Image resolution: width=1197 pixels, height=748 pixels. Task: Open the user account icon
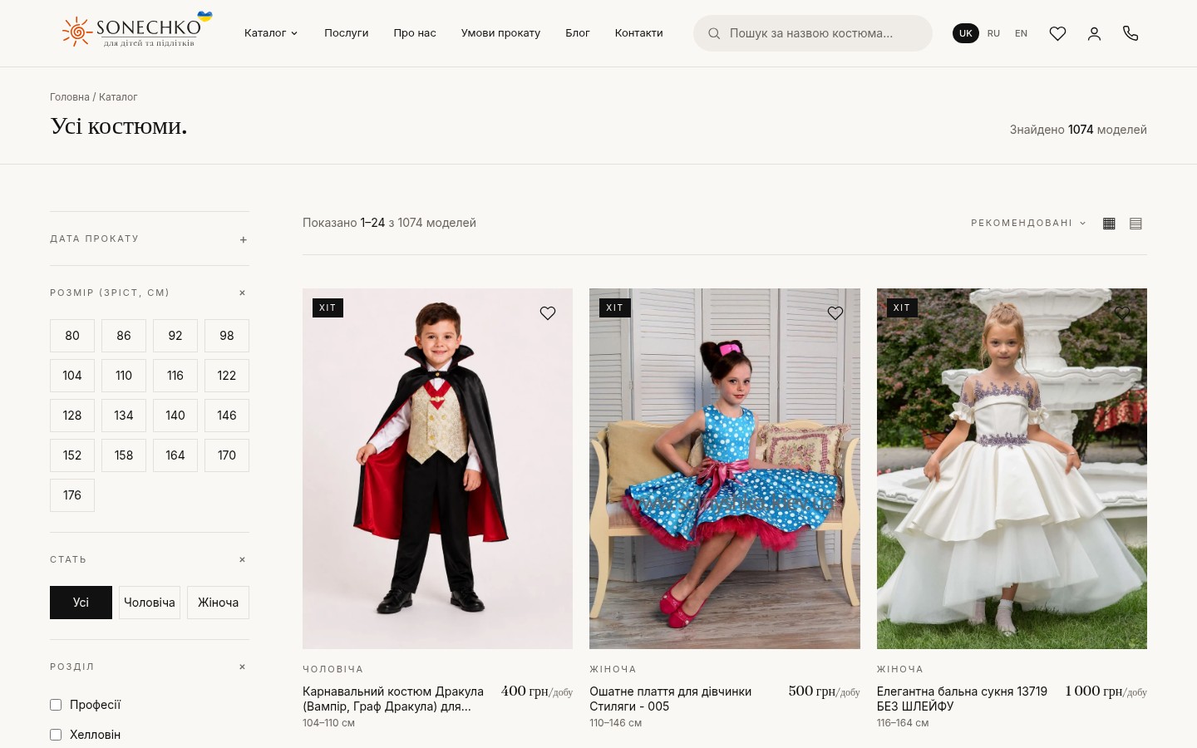coord(1094,33)
